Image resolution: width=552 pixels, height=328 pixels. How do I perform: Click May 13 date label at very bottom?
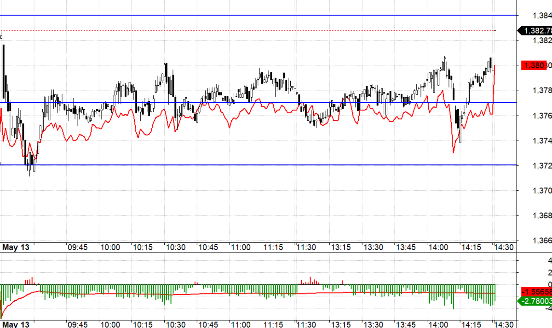click(x=16, y=324)
